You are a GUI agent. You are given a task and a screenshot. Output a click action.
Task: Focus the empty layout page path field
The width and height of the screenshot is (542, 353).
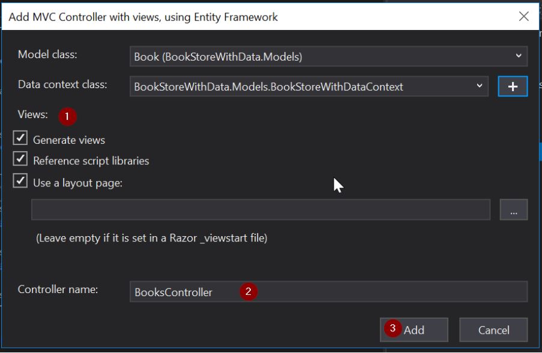click(x=260, y=210)
